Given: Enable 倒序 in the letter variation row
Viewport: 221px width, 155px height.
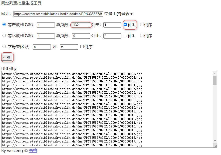Looking at the screenshot, I should pos(82,47).
